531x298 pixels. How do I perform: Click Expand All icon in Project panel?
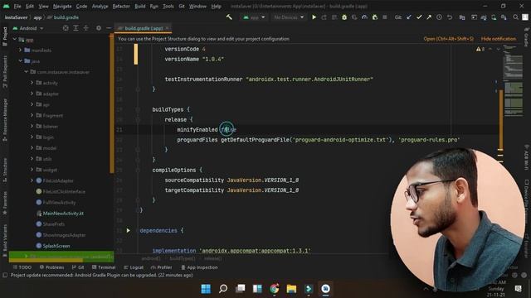[x=76, y=28]
